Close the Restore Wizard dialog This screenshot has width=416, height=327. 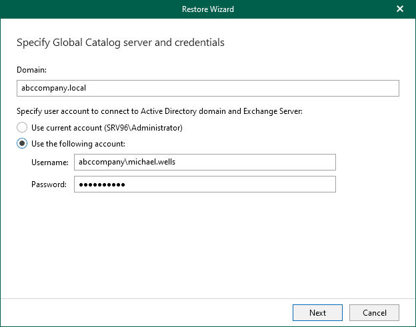click(x=399, y=9)
